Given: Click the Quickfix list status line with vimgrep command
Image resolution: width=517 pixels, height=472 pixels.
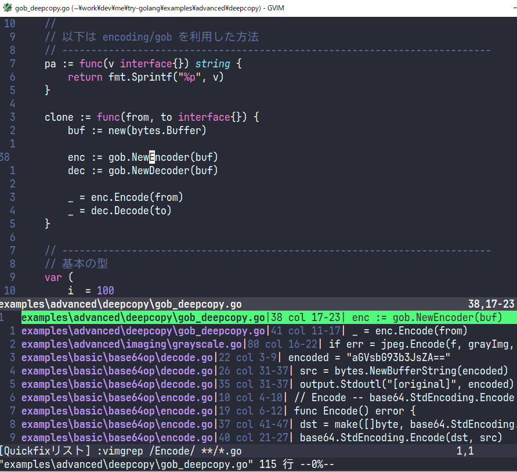Looking at the screenshot, I should pyautogui.click(x=259, y=451).
